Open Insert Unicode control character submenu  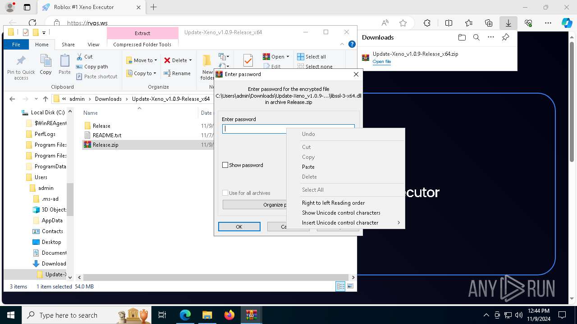pyautogui.click(x=346, y=223)
